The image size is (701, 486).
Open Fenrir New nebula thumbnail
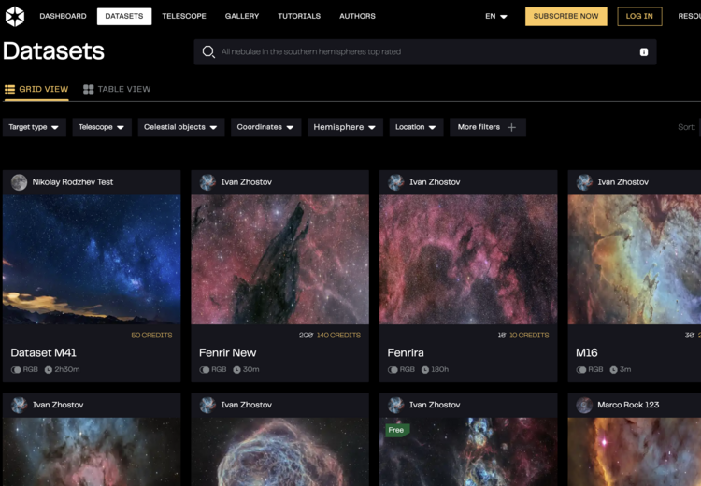279,260
